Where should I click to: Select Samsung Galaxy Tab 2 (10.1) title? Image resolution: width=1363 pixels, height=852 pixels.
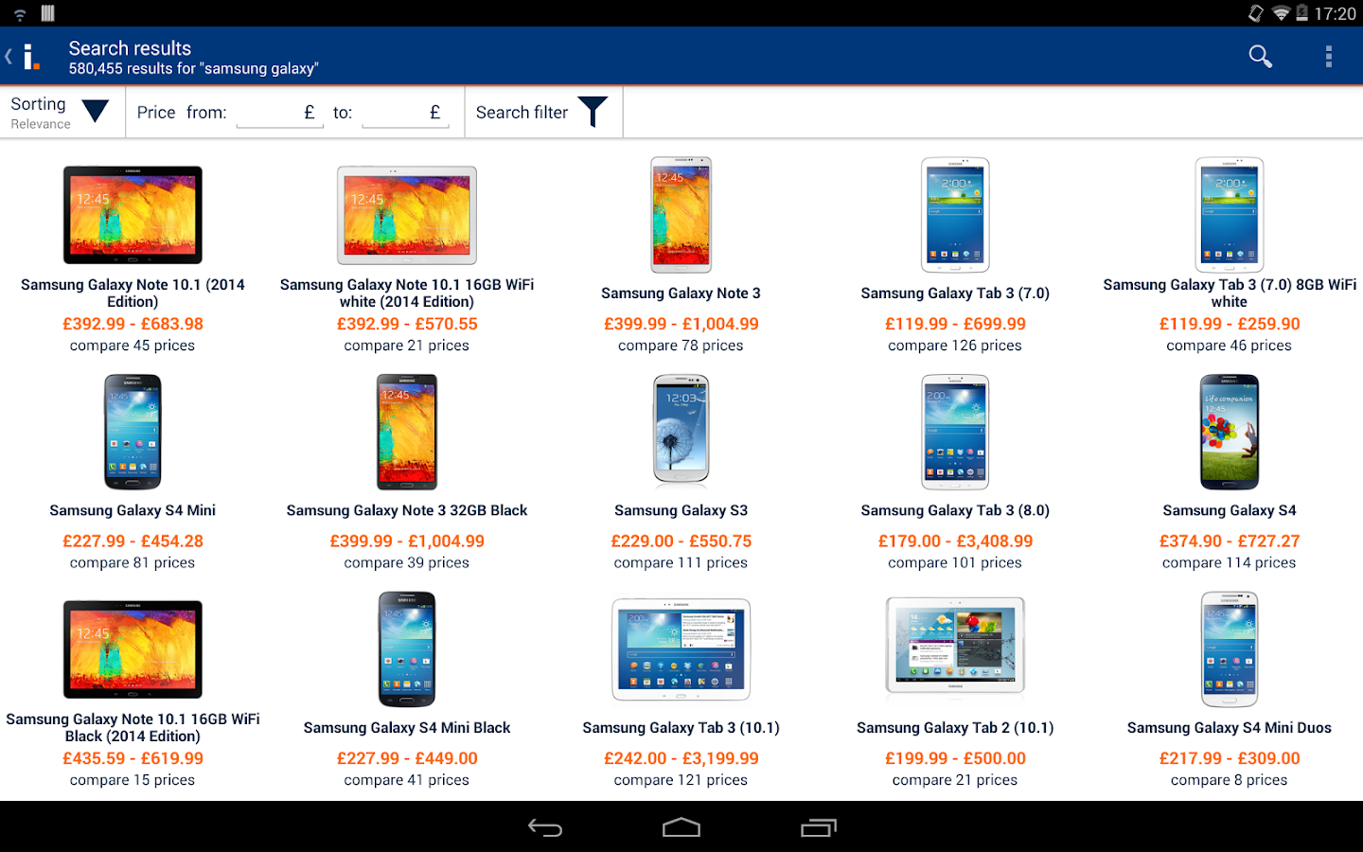point(955,728)
